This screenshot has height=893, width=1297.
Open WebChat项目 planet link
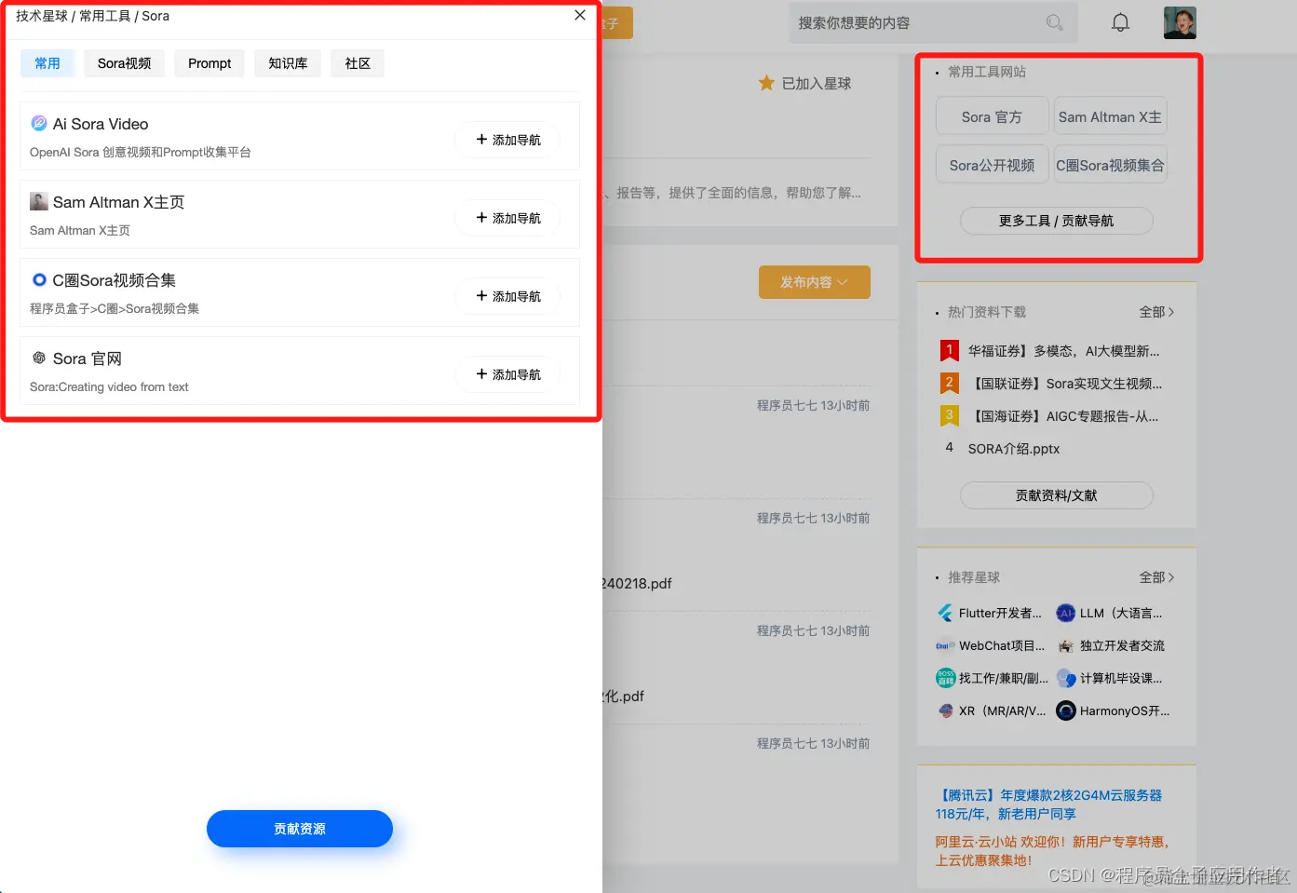point(1002,645)
